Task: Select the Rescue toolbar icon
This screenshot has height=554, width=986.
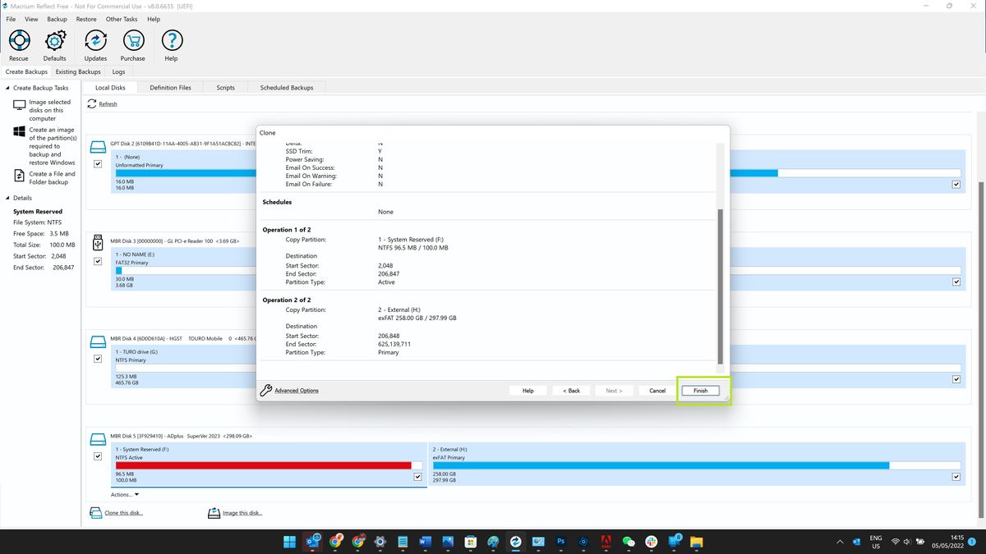Action: pos(18,41)
